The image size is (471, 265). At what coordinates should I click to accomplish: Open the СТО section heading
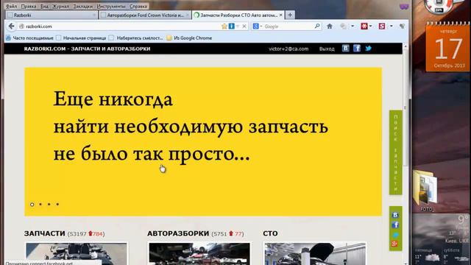point(270,233)
